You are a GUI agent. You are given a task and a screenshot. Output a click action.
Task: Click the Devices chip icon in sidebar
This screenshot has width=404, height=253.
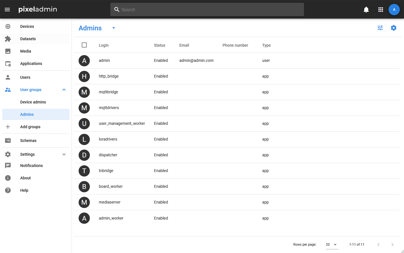pyautogui.click(x=8, y=26)
